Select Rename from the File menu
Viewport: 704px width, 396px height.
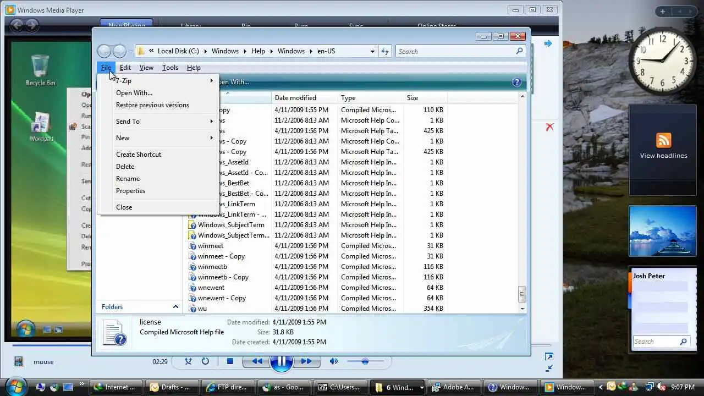128,179
